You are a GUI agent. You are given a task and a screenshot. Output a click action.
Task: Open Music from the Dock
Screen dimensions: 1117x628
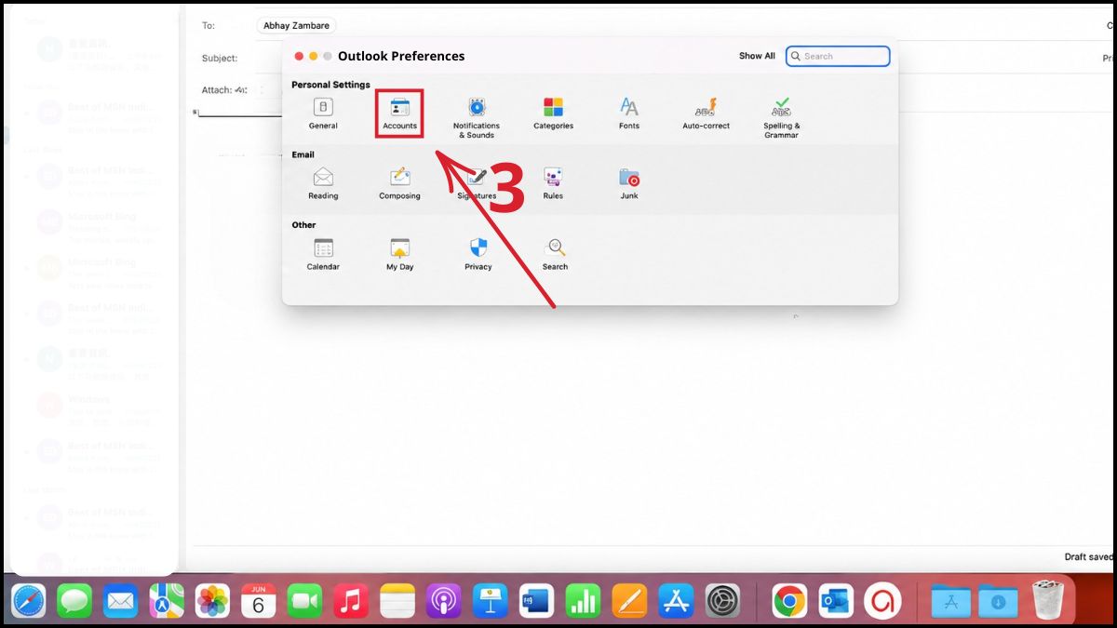[x=351, y=601]
